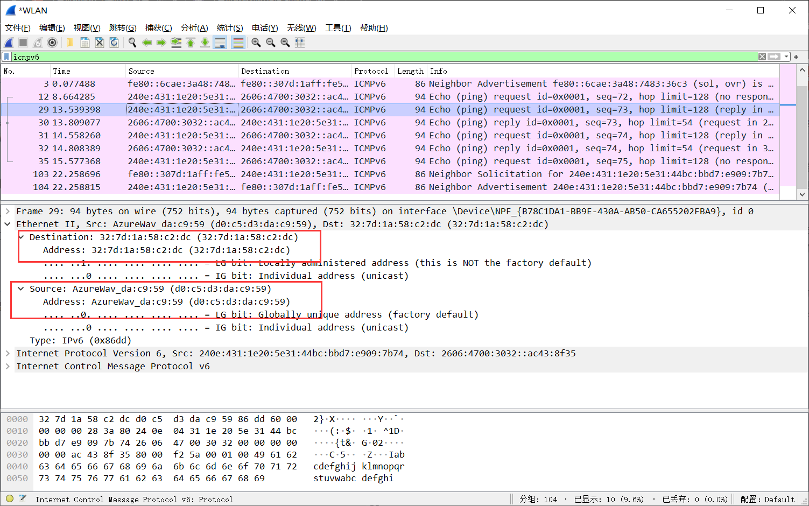Go to specified packet
Screen dimensions: 809x506
[176, 43]
